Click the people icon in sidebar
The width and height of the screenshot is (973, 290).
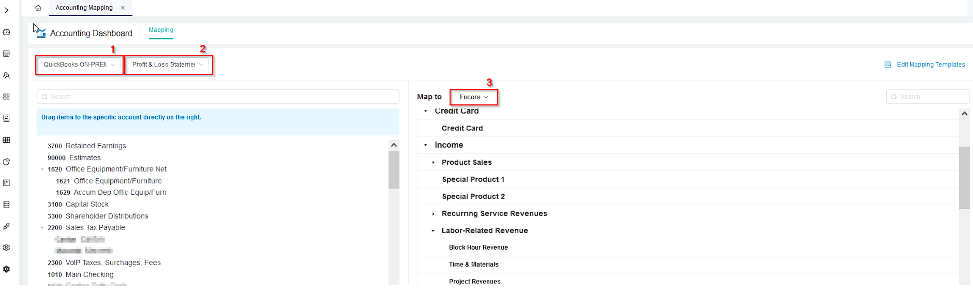coord(7,75)
